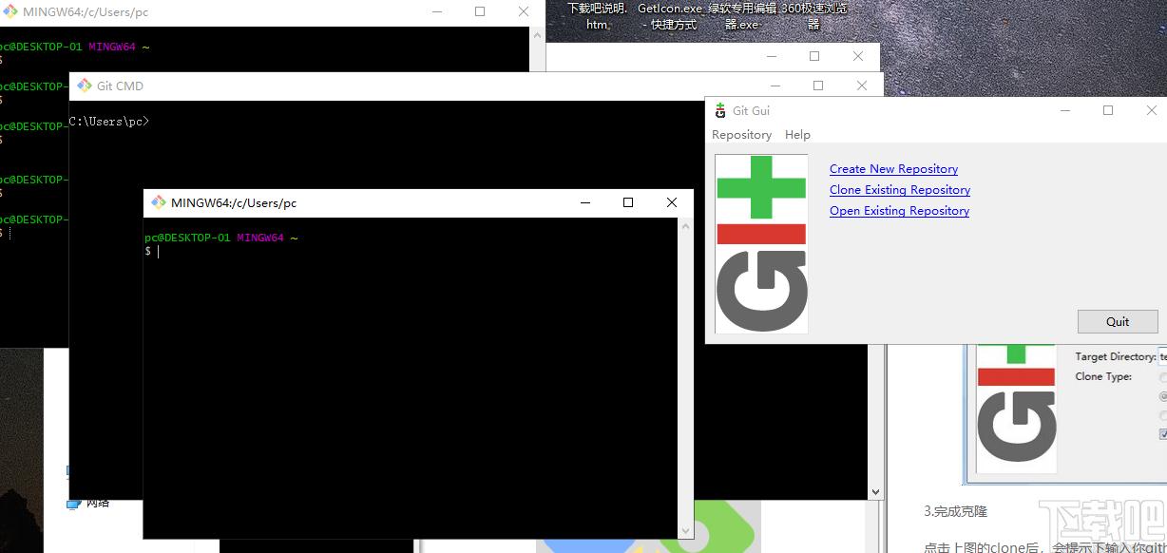Select the 绿软专用编辑器.exe desktop label
Screen dimensions: 1167x553
[742, 16]
